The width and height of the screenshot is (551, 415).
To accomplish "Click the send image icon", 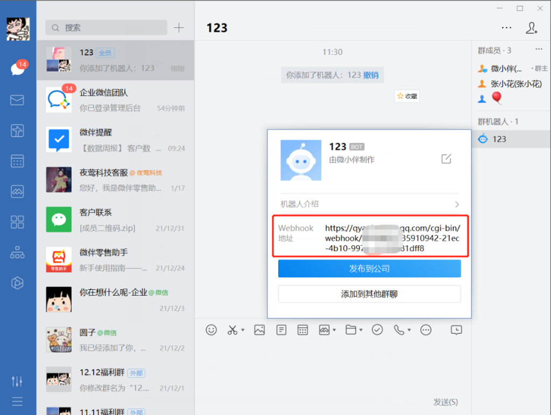I will (259, 330).
